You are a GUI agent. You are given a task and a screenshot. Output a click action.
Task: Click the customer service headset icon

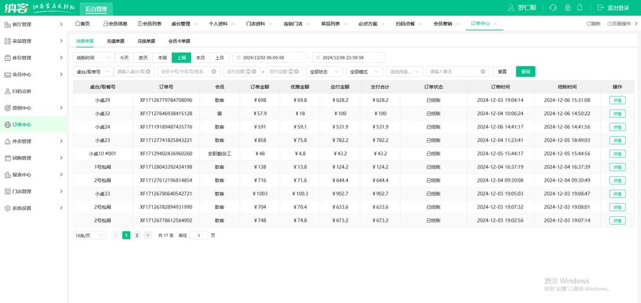[x=552, y=8]
